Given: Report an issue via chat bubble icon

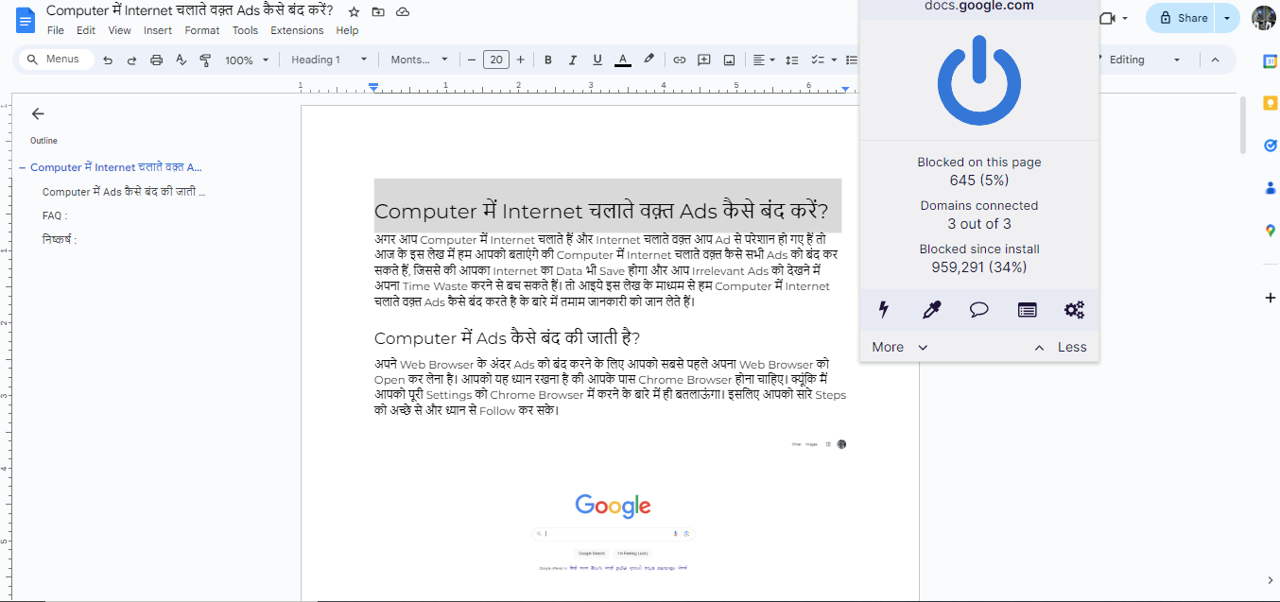Looking at the screenshot, I should click(x=979, y=309).
